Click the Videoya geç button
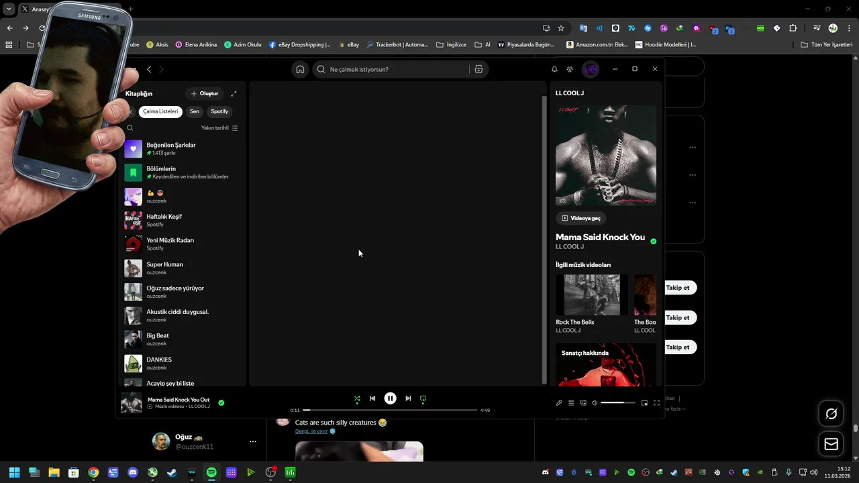 pos(581,218)
